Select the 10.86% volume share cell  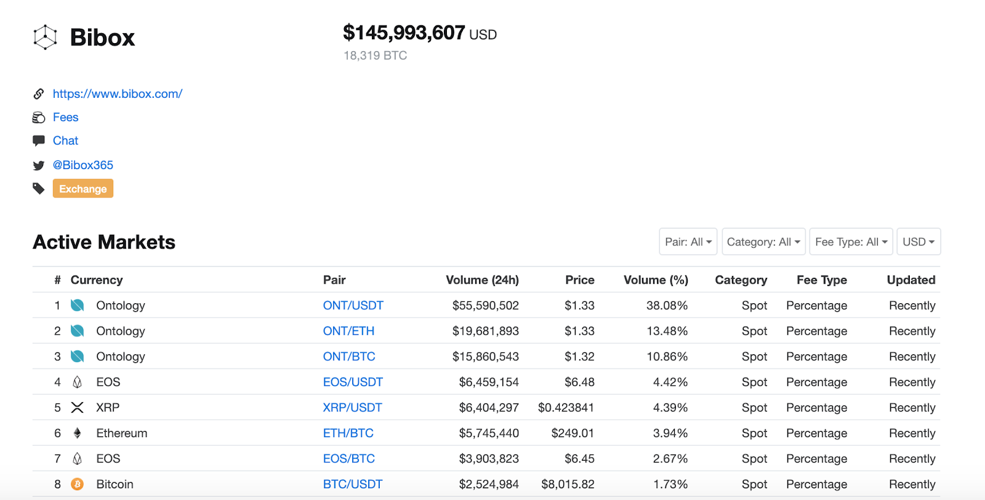[x=667, y=356]
